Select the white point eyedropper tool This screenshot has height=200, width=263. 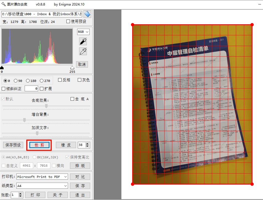[83, 51]
